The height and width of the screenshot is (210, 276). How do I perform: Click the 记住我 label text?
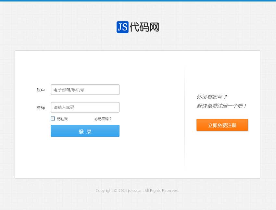(62, 119)
